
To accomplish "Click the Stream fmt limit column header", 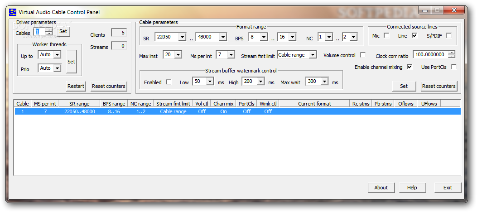I will tap(173, 104).
